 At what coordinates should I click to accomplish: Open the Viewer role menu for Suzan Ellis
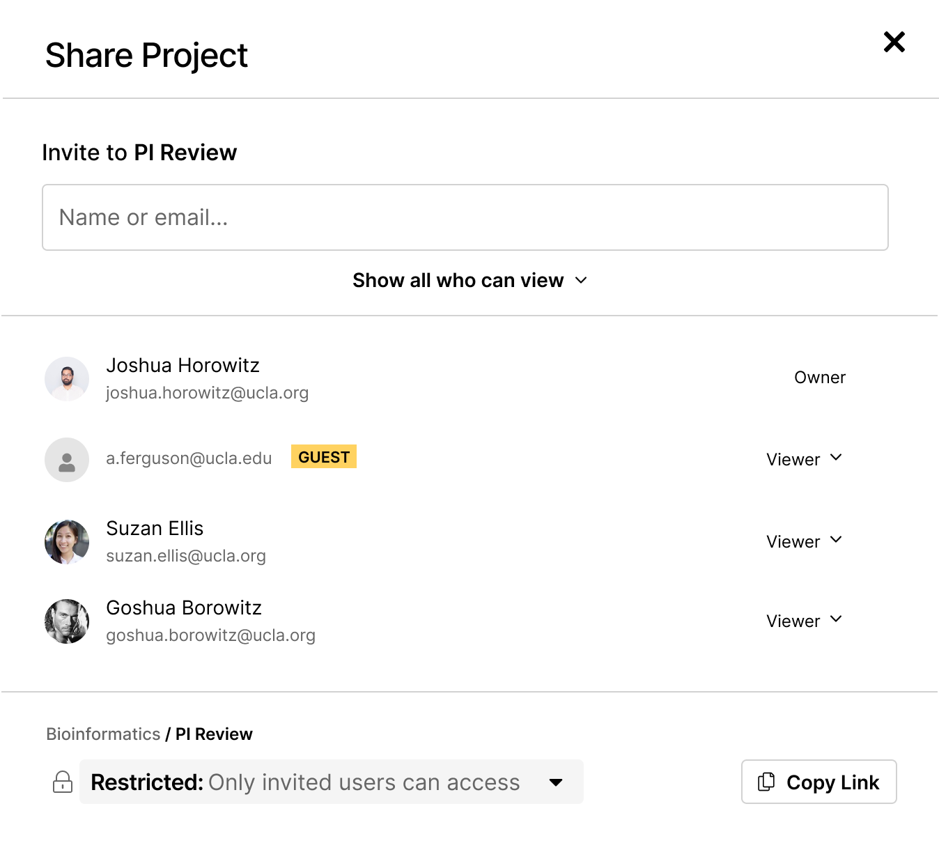pyautogui.click(x=805, y=541)
